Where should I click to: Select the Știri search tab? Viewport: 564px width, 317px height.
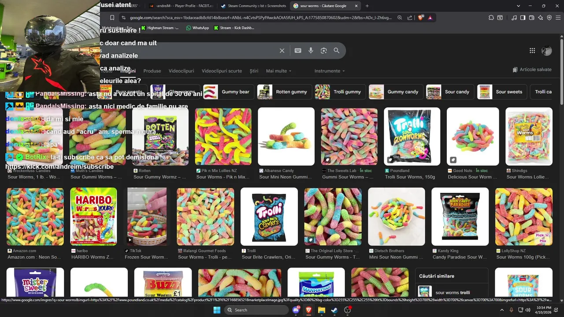pyautogui.click(x=254, y=71)
